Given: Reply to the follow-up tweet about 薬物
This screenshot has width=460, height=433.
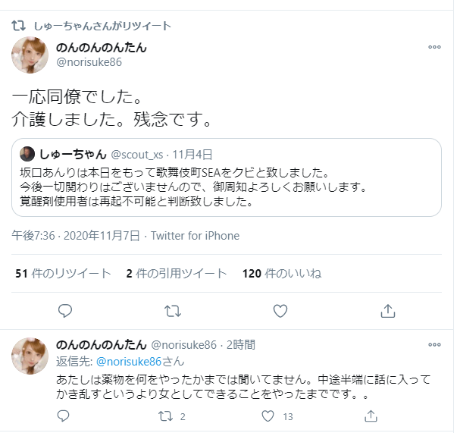Looking at the screenshot, I should click(x=65, y=416).
